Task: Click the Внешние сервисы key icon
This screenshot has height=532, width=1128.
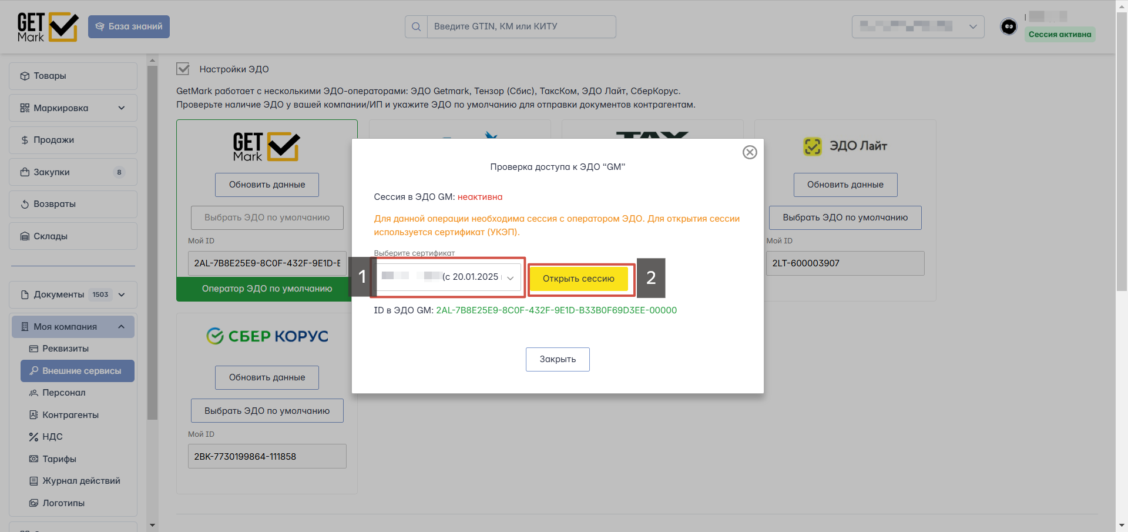Action: (x=34, y=371)
